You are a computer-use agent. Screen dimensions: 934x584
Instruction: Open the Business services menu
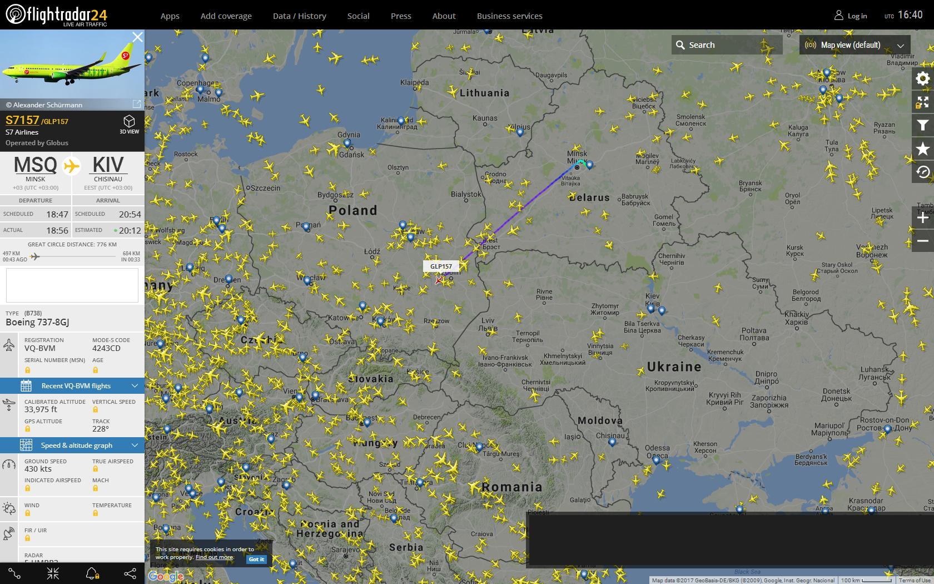click(x=509, y=16)
